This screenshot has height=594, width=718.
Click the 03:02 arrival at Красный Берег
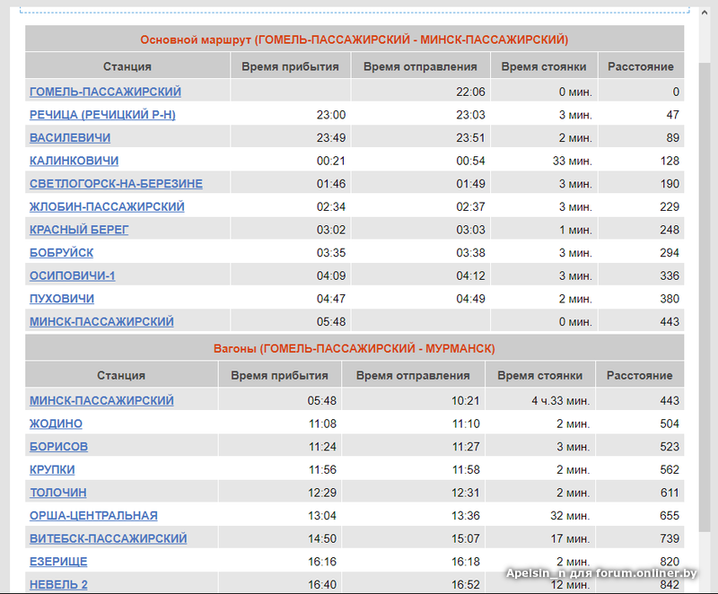click(331, 230)
